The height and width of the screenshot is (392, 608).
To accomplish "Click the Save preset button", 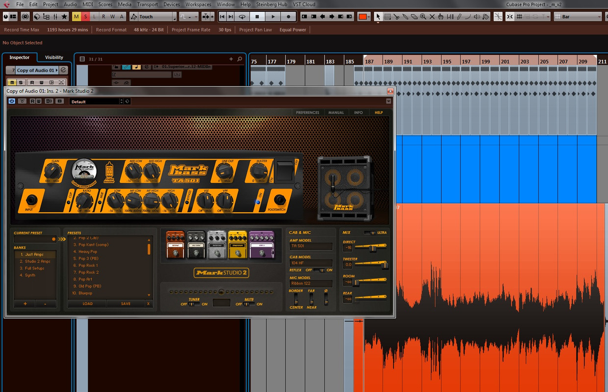I will tap(126, 304).
